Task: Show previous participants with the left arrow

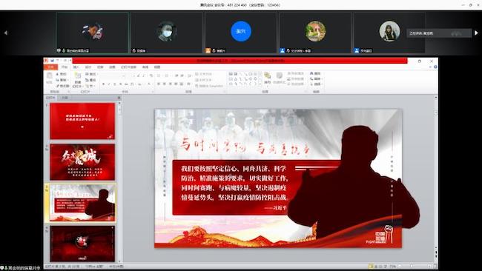Action: [5, 33]
